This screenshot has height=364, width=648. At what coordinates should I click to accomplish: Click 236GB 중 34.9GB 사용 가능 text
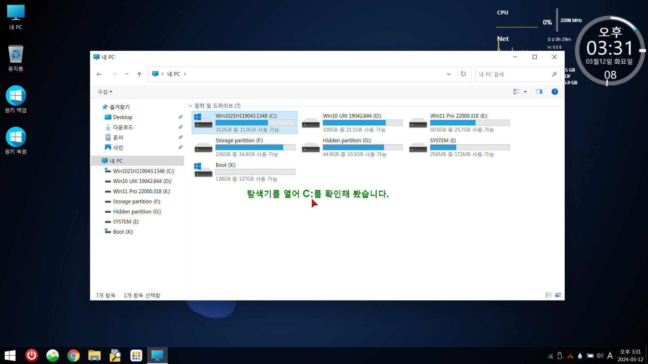247,154
